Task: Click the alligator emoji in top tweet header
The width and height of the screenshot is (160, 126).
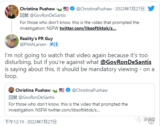Action: click(x=59, y=9)
